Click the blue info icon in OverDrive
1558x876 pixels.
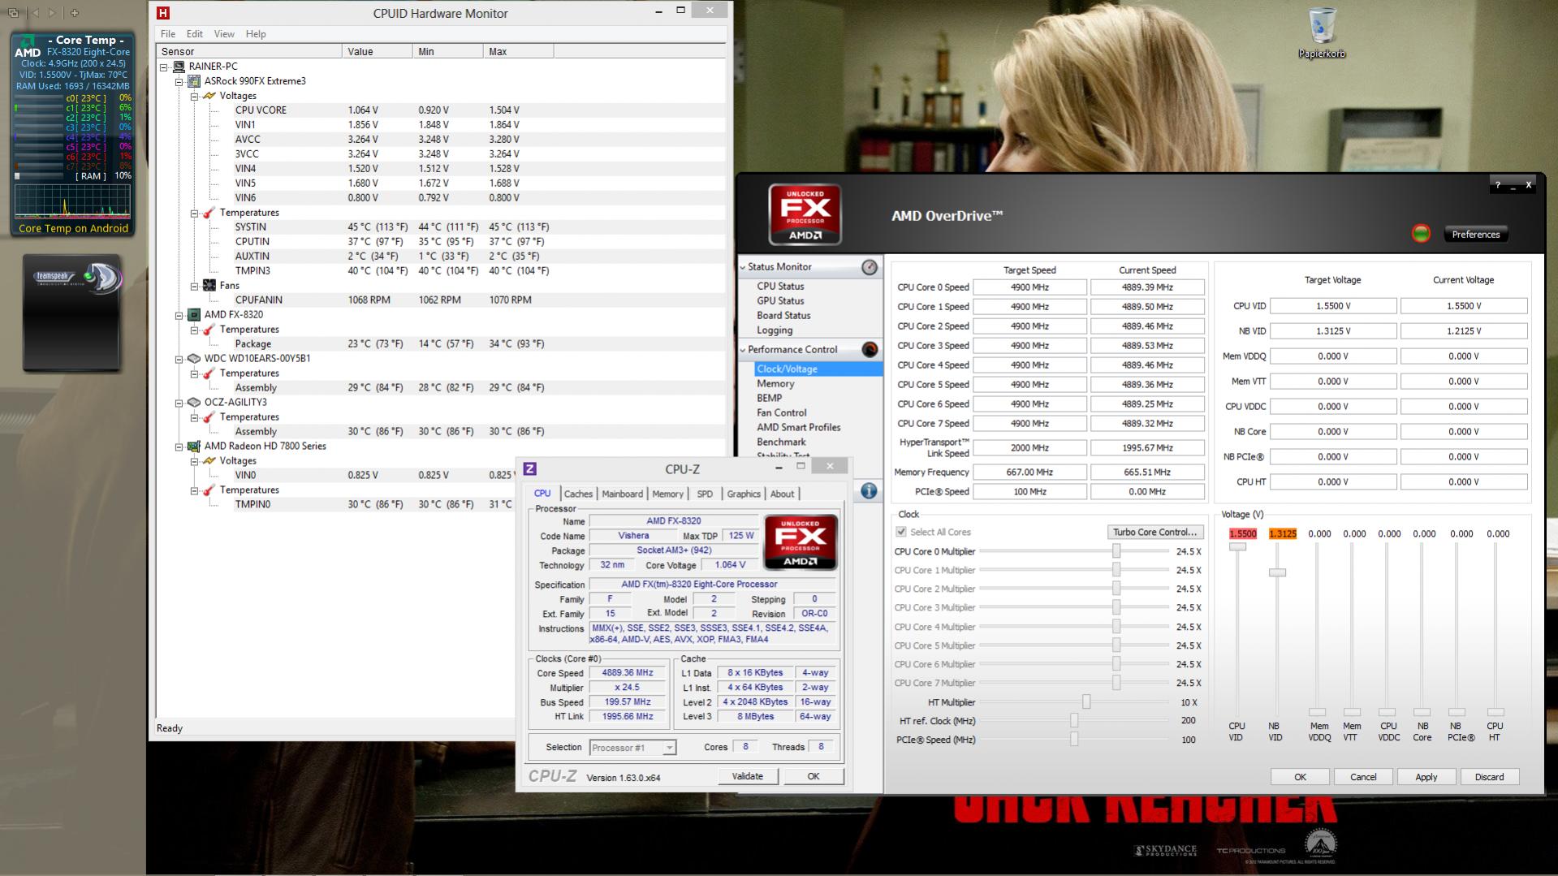[x=869, y=490]
